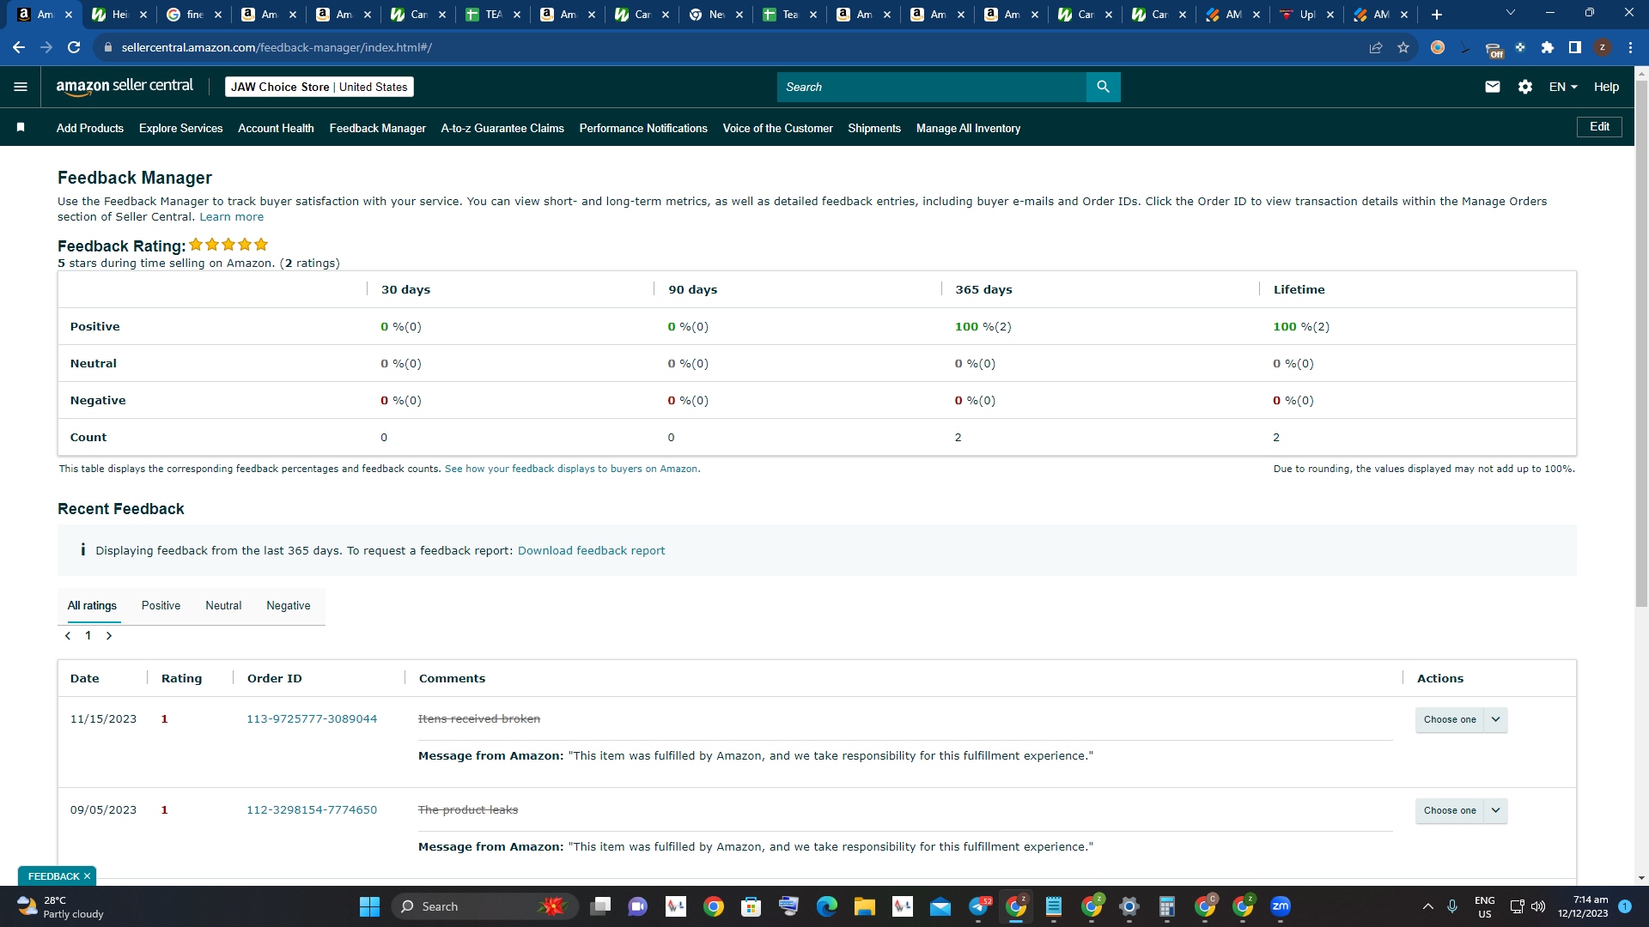Open Chrome's three-dot menu
Screen dimensions: 1649x927
1630,47
